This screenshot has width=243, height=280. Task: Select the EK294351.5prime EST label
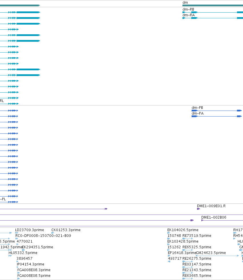(x=38, y=247)
